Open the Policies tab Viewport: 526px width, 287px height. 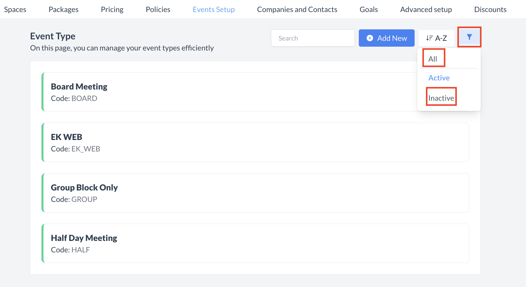tap(158, 9)
